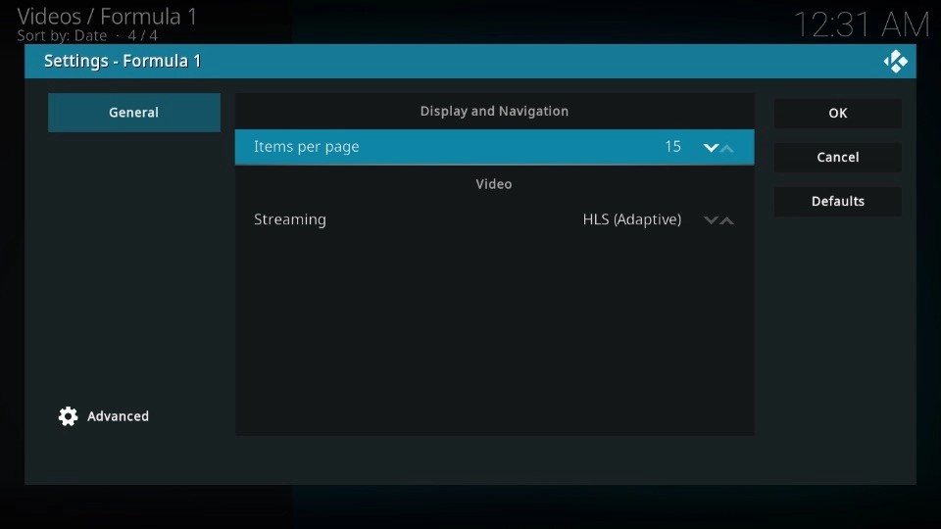941x529 pixels.
Task: Click the Video section heading
Action: 494,184
